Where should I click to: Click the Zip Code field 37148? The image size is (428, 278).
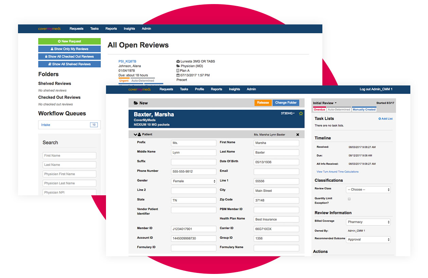tap(277, 200)
